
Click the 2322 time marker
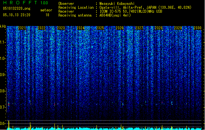click(41, 28)
